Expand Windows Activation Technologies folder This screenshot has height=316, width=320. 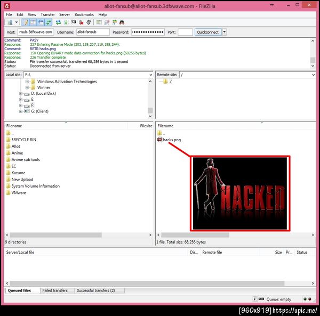pos(27,82)
